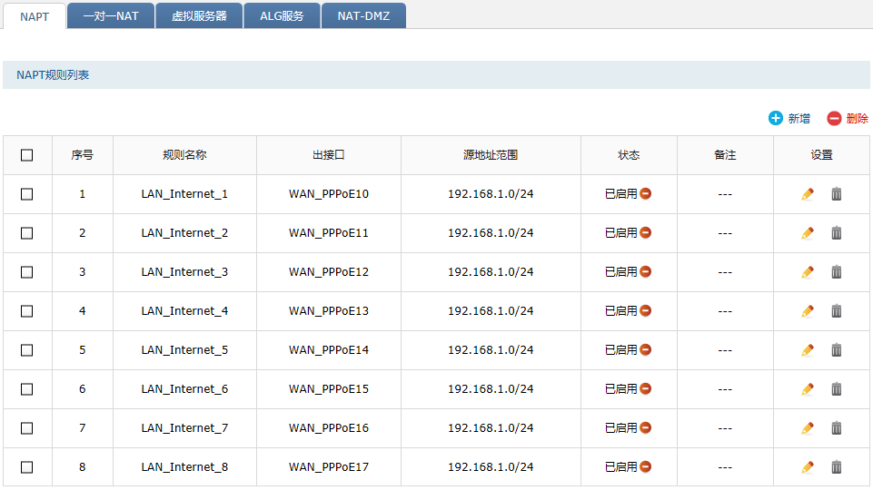Delete rule LAN_Internet_2 with trash icon

click(837, 233)
